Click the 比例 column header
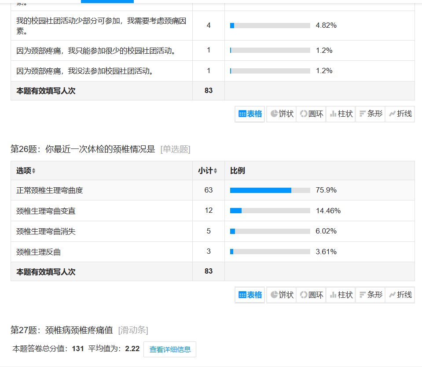Viewport: 422px width, 367px height. pos(237,171)
